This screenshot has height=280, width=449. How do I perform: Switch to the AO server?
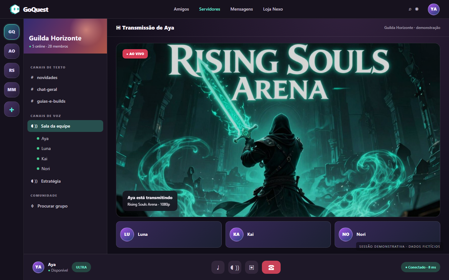[12, 51]
